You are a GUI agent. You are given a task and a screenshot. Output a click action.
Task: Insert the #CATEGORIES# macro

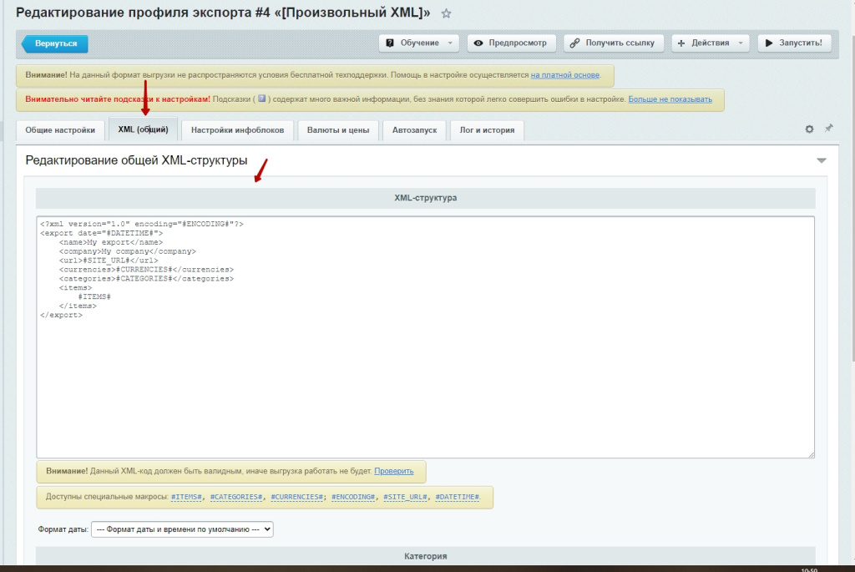click(236, 497)
